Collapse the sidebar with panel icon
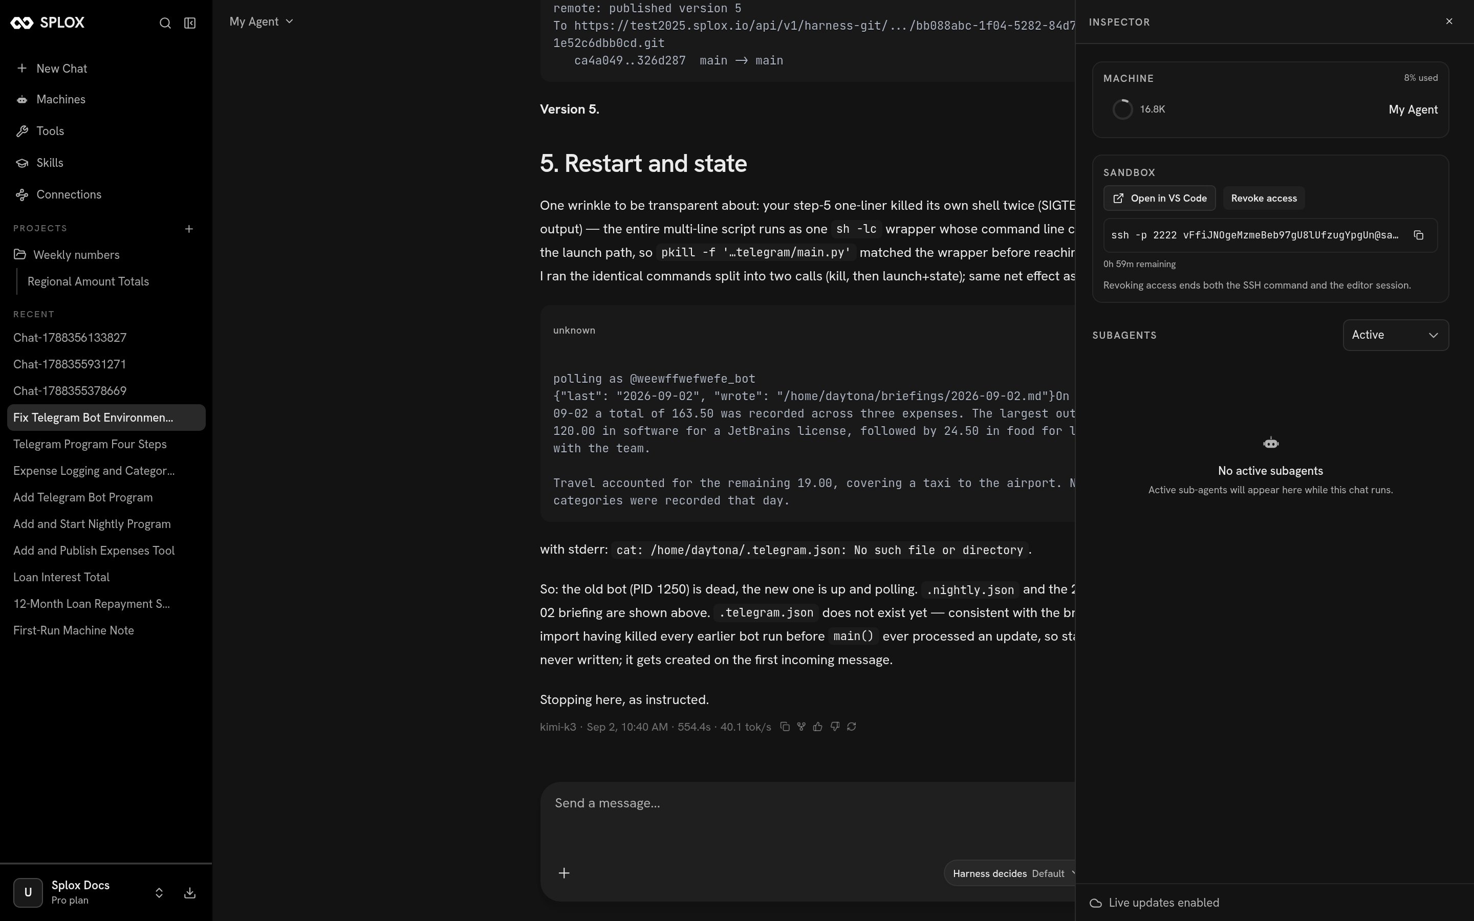 (x=190, y=23)
